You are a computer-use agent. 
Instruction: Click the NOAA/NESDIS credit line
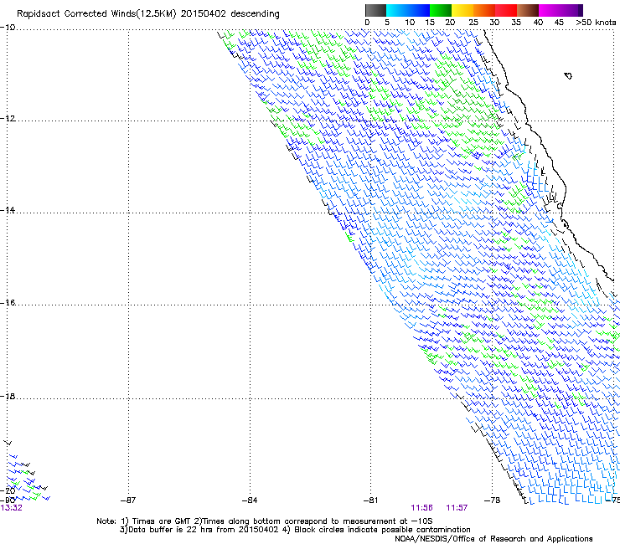493,539
